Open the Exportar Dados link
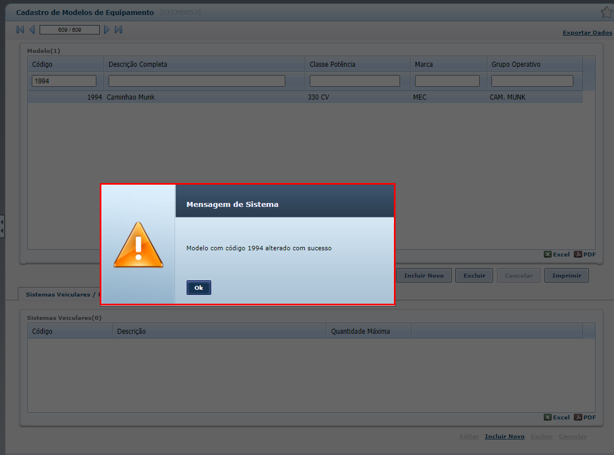This screenshot has width=614, height=455. (587, 32)
